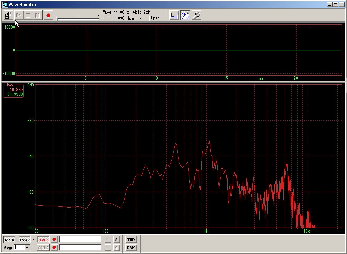The height and width of the screenshot is (254, 347).
Task: Toggle the OVL1 overlay
Action: pyautogui.click(x=43, y=240)
